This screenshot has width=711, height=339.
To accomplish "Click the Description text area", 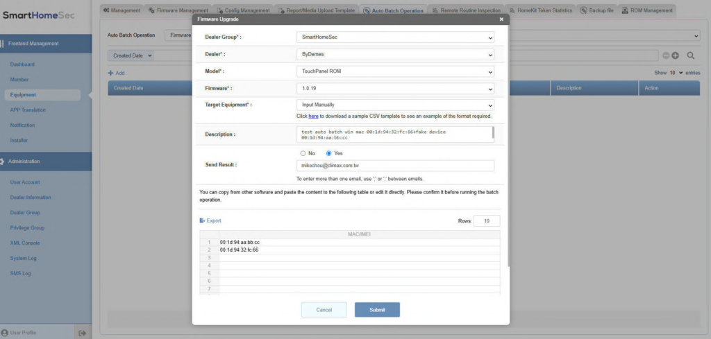I will click(395, 134).
